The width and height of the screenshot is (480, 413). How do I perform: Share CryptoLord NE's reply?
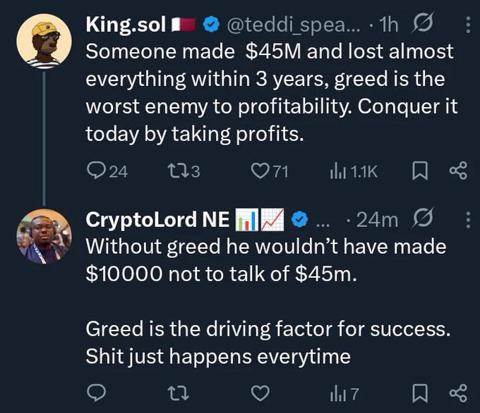[458, 393]
